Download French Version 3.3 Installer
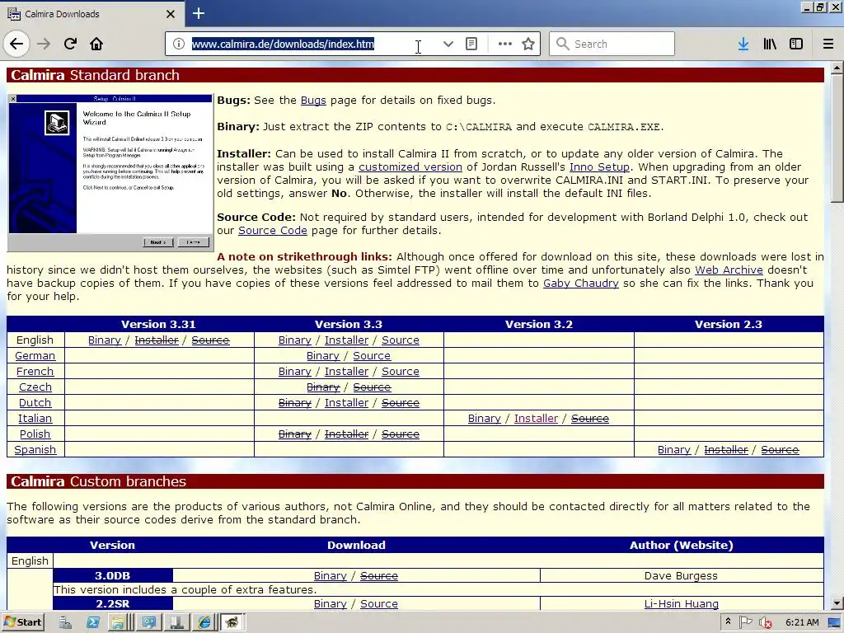 pyautogui.click(x=346, y=372)
